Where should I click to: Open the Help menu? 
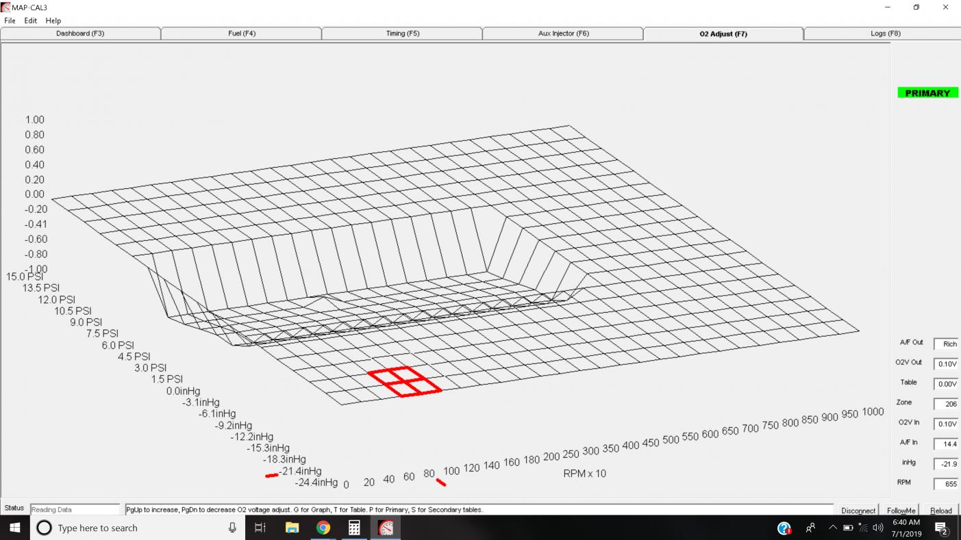coord(53,21)
